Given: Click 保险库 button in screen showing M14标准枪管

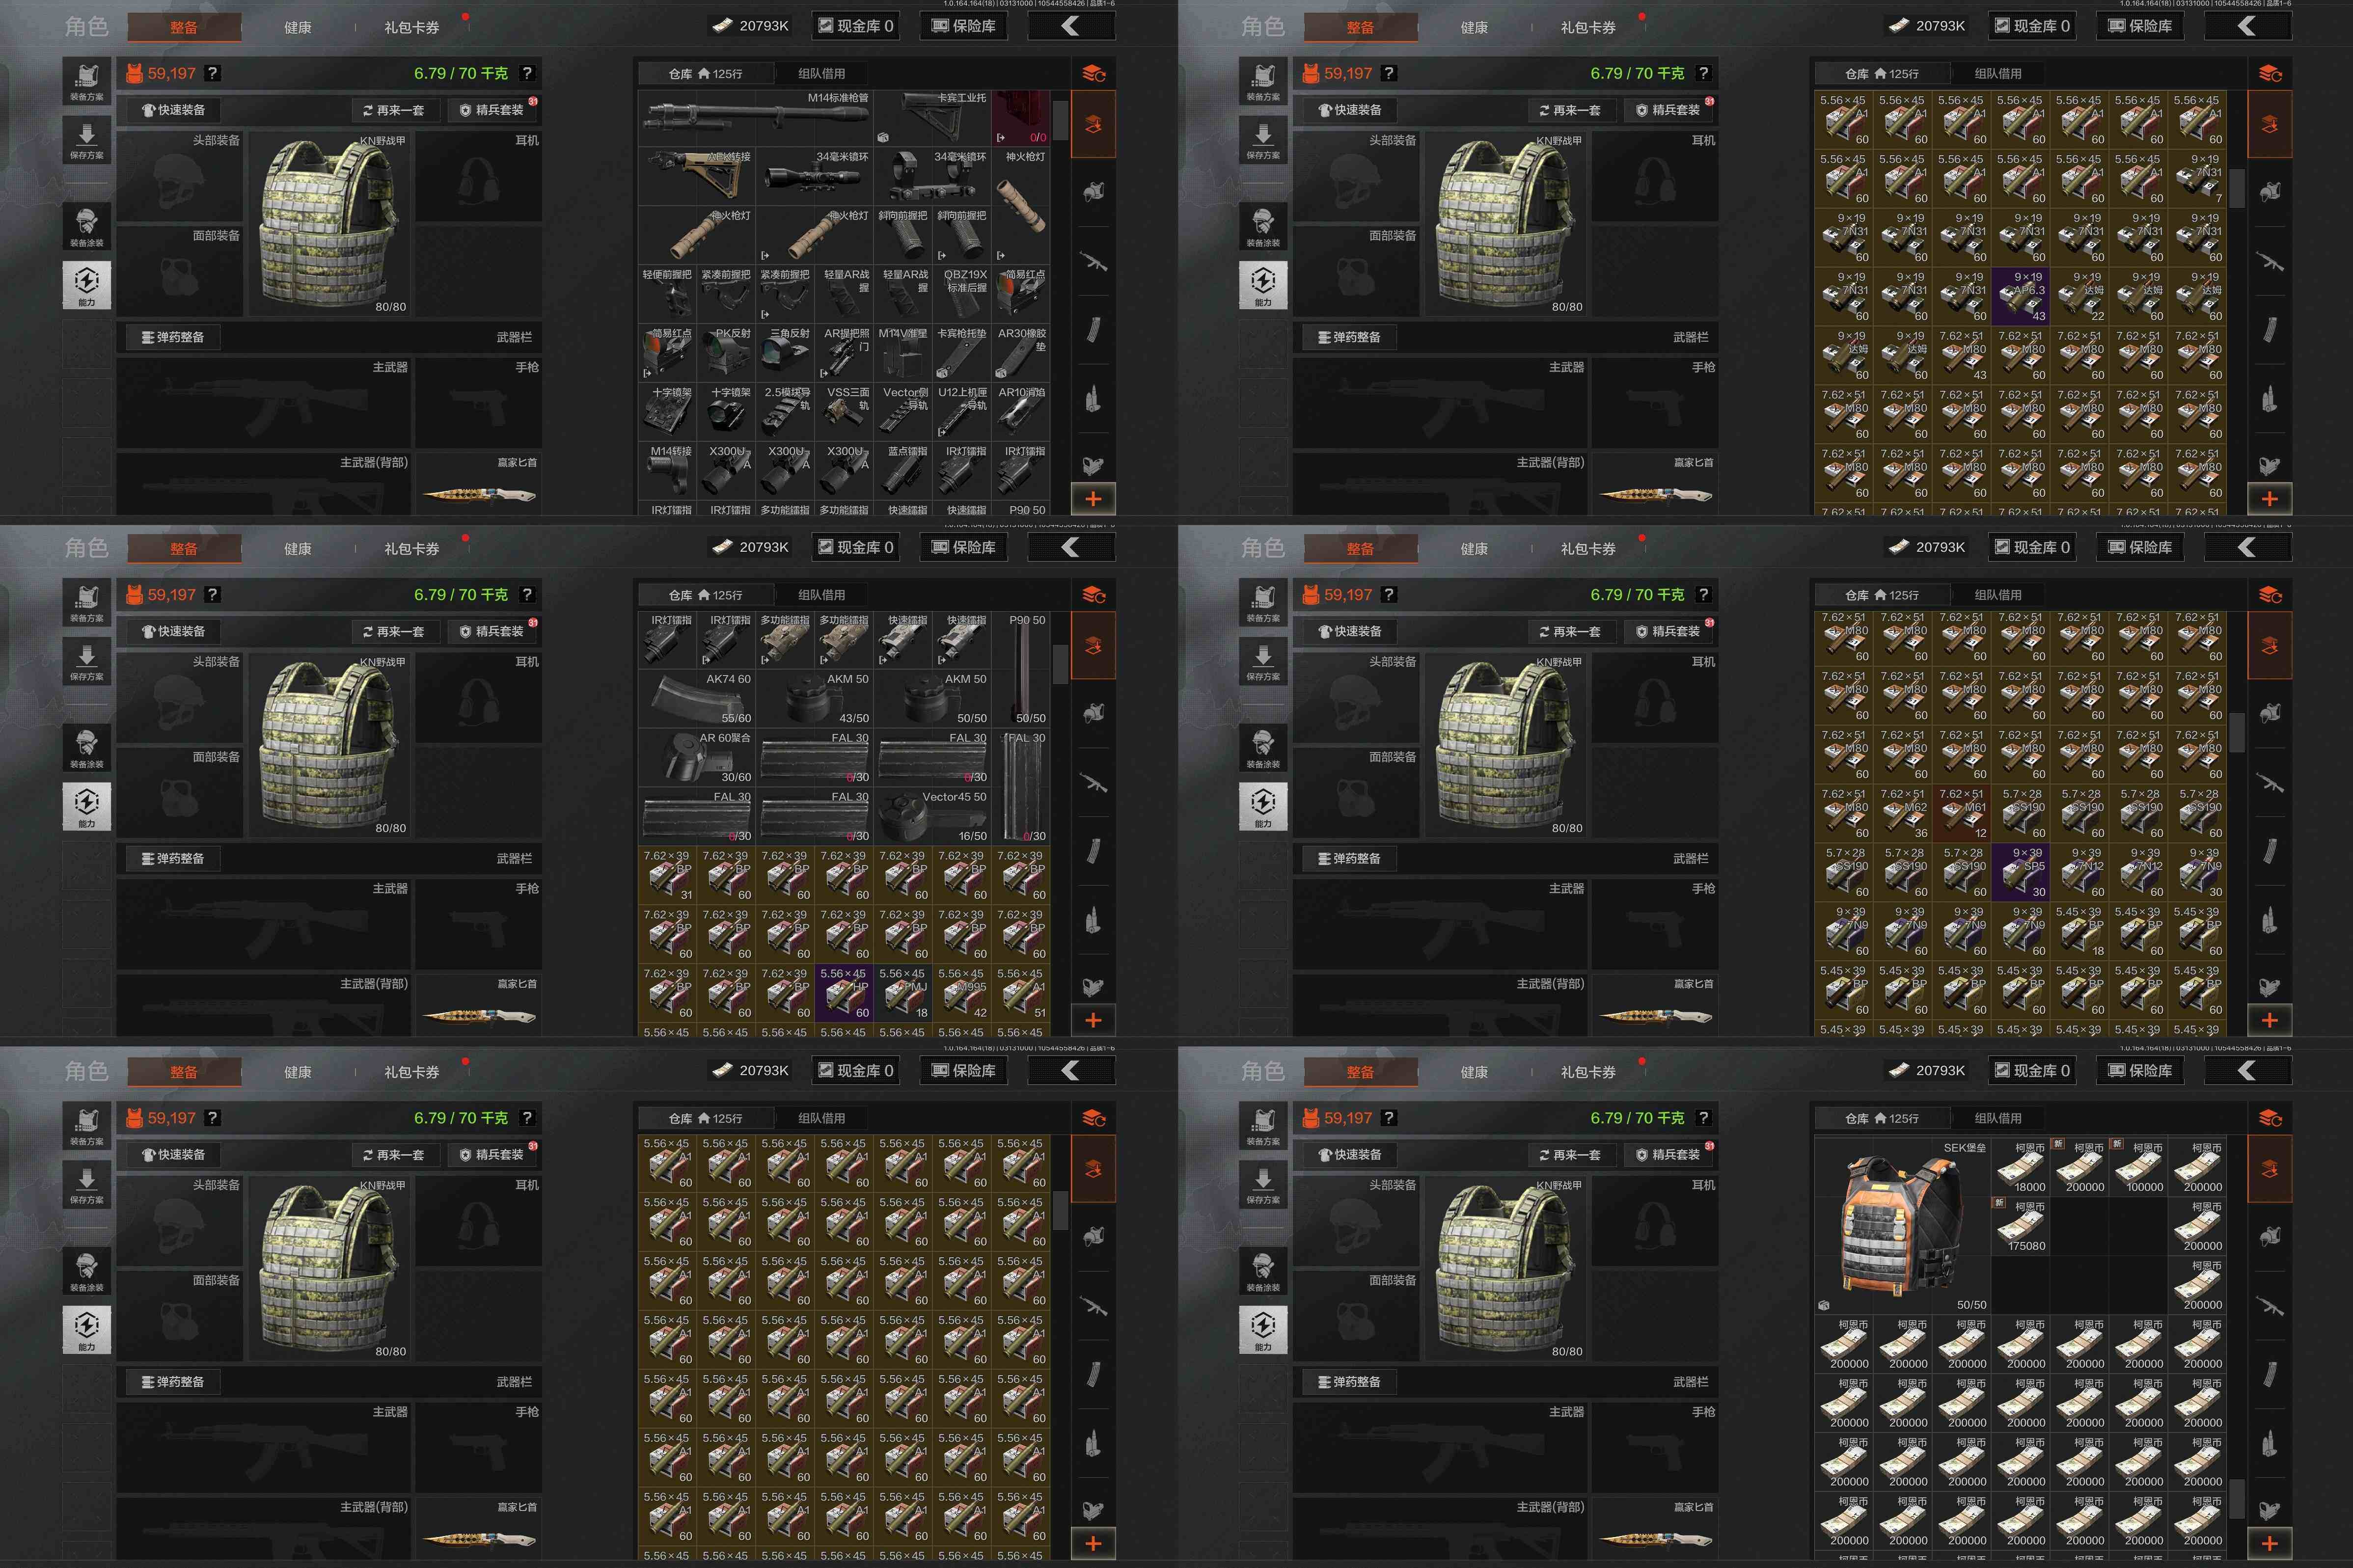Looking at the screenshot, I should pos(964,26).
